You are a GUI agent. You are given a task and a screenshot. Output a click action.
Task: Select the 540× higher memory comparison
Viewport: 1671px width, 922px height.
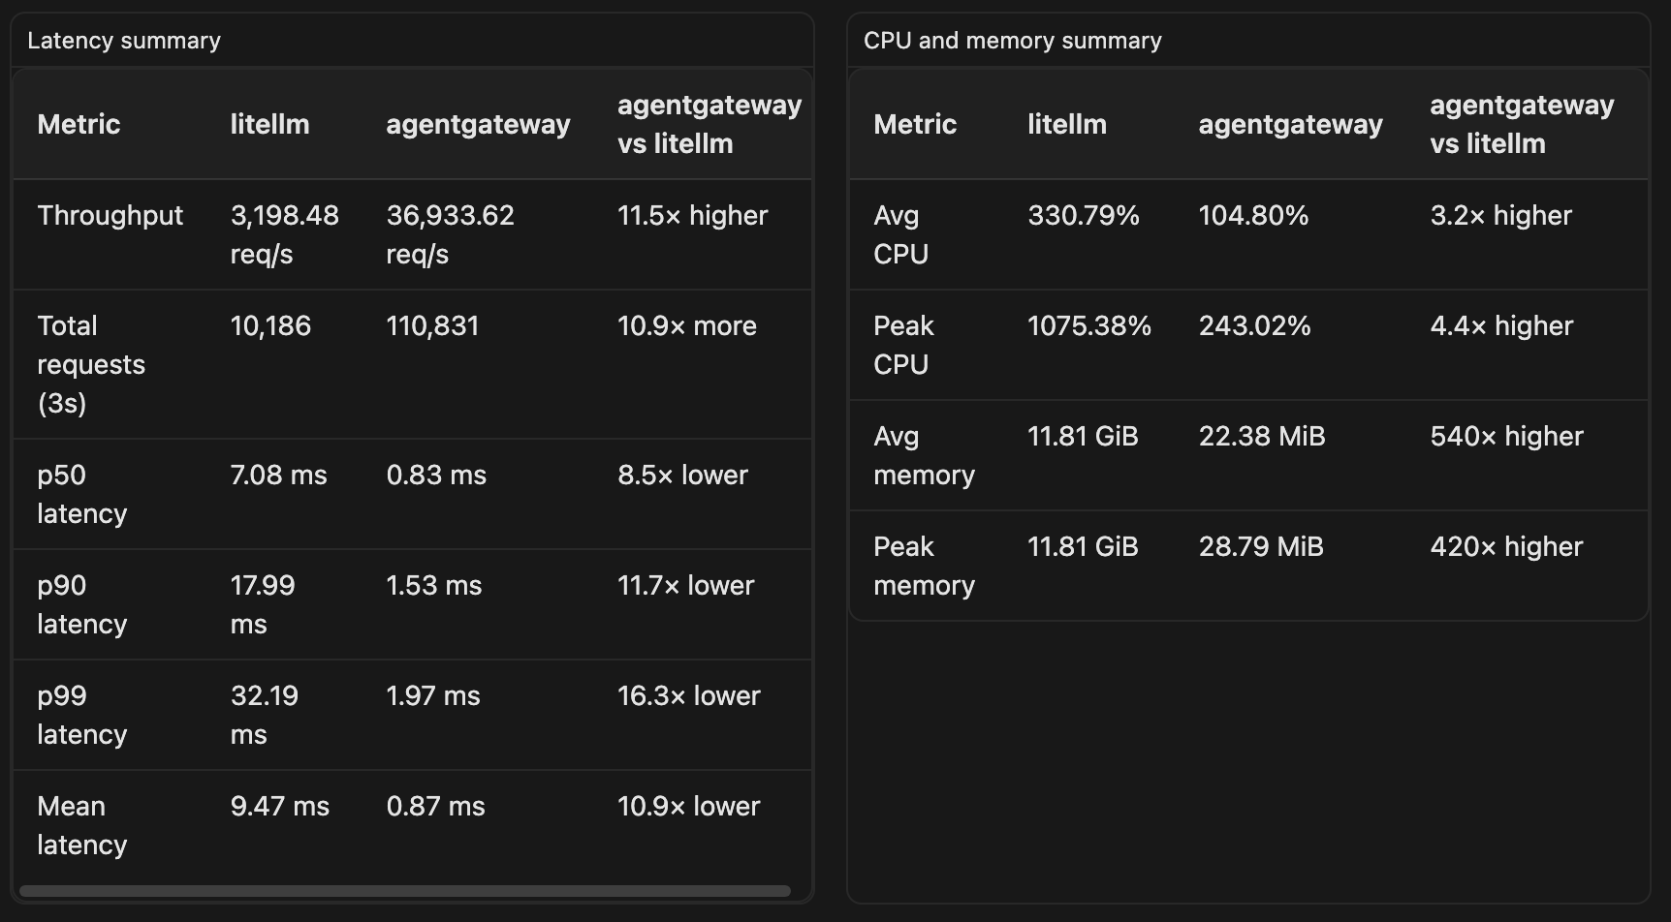1506,436
